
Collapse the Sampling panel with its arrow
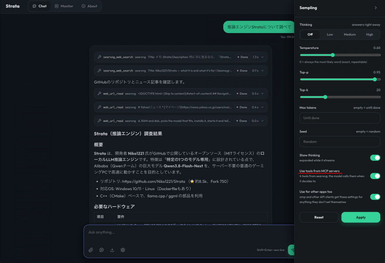pyautogui.click(x=375, y=8)
